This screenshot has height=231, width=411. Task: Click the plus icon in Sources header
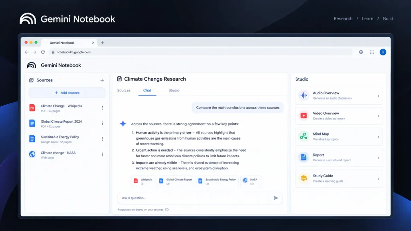click(x=102, y=80)
